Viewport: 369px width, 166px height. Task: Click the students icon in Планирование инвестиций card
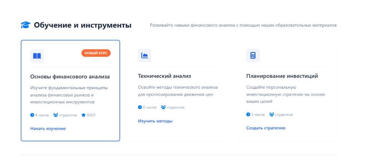tap(272, 114)
